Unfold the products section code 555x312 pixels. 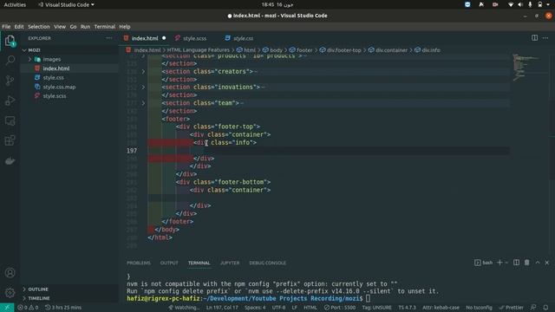pyautogui.click(x=143, y=55)
